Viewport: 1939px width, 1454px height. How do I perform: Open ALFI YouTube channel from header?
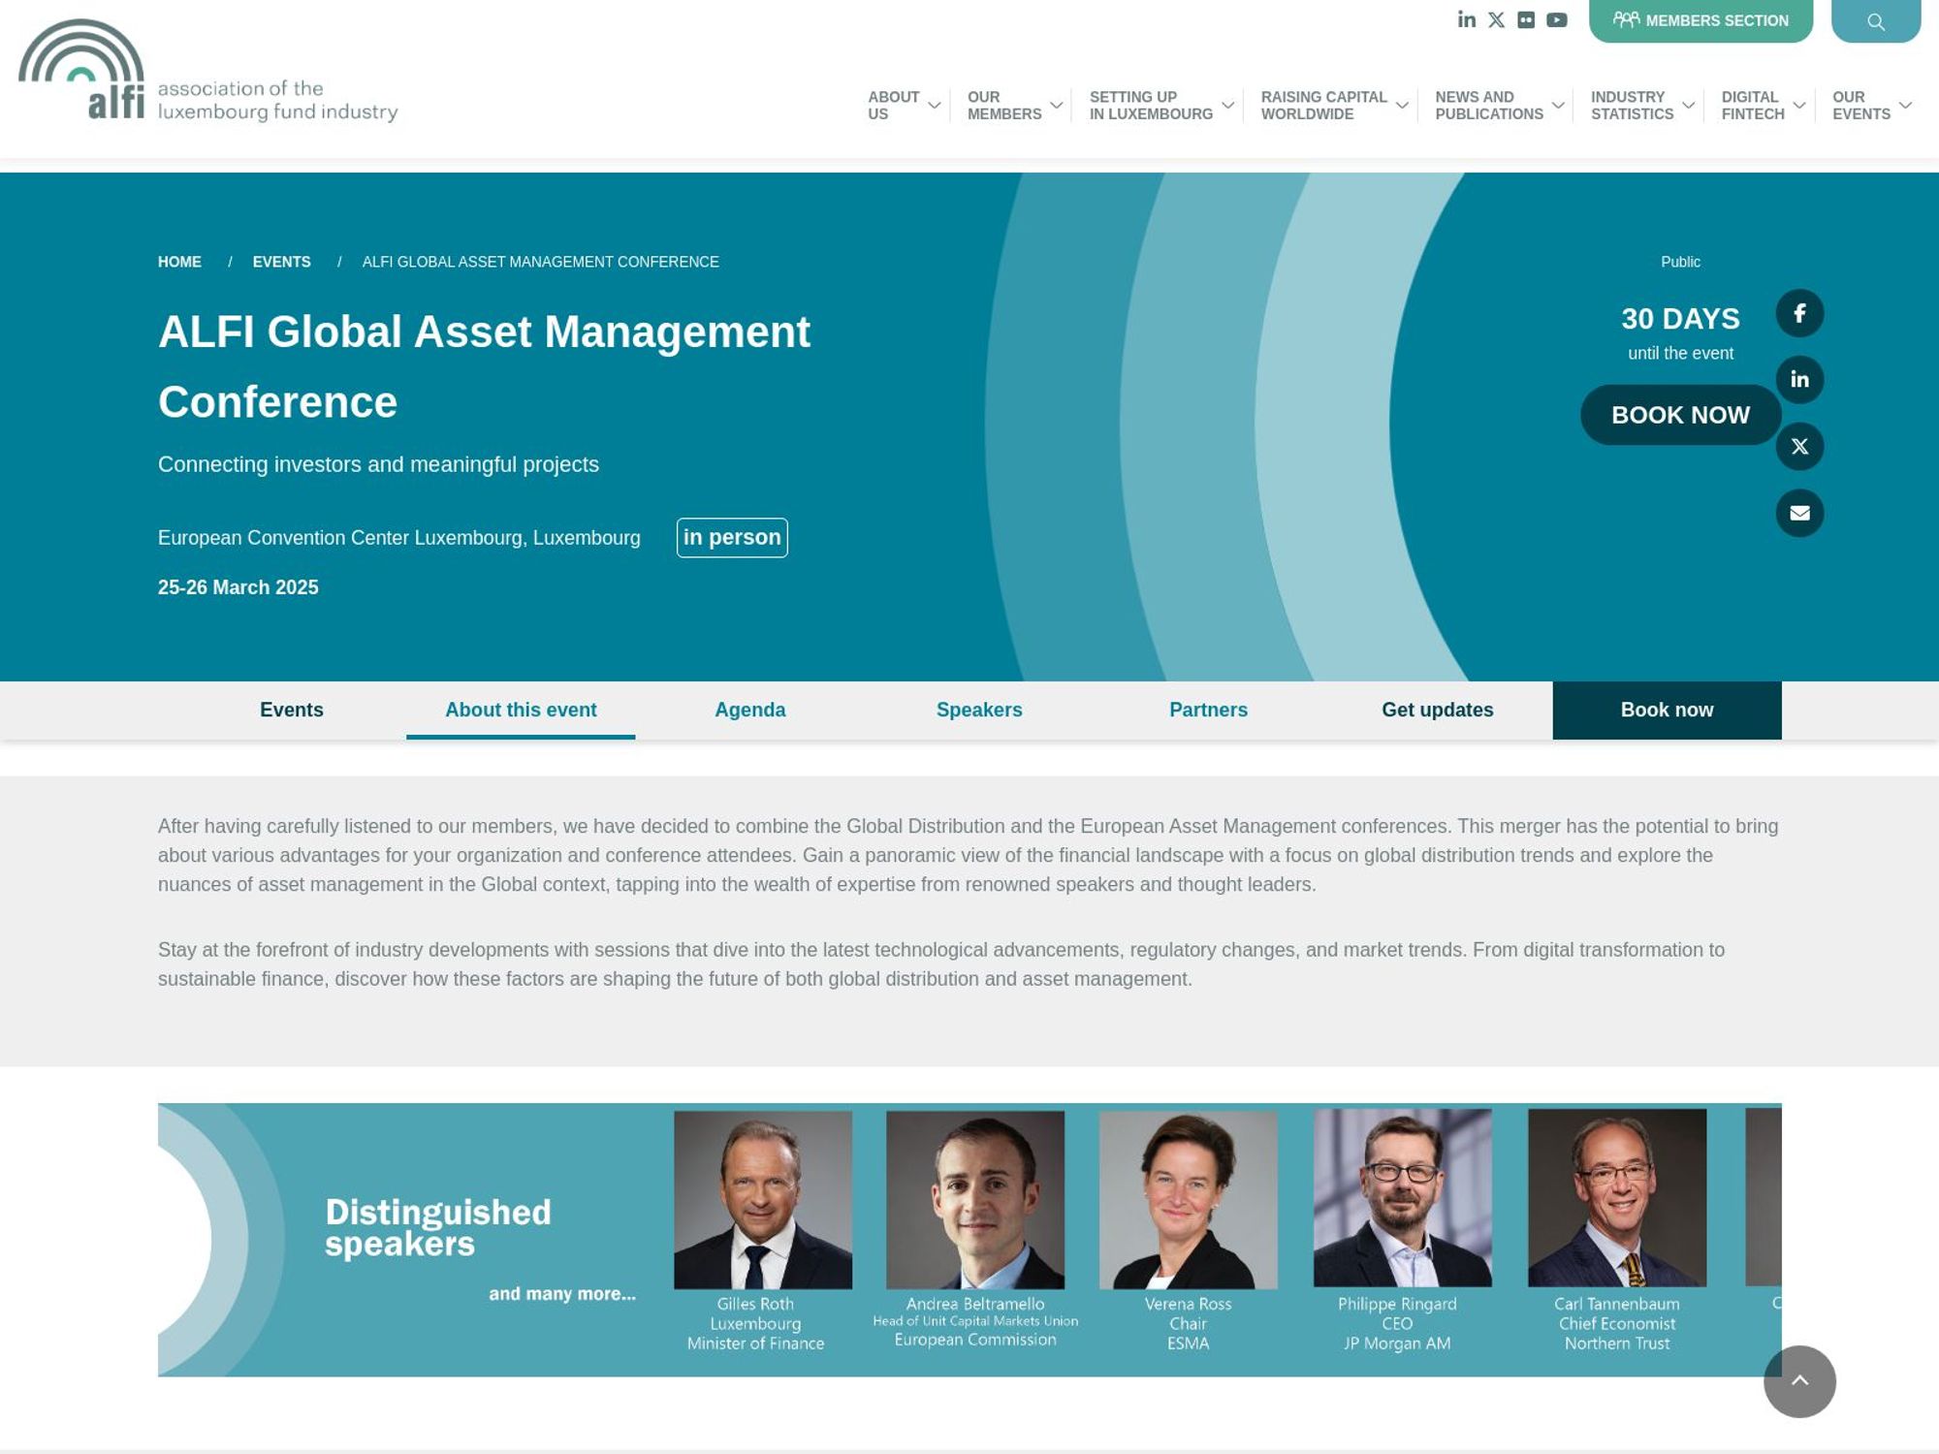click(x=1556, y=19)
